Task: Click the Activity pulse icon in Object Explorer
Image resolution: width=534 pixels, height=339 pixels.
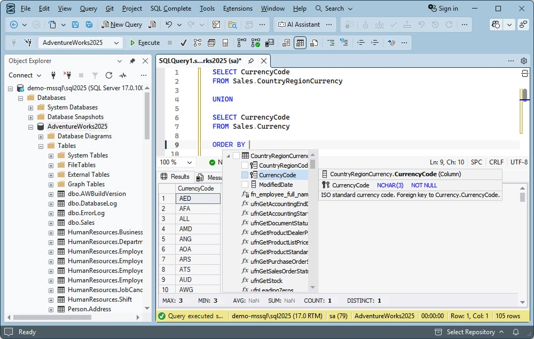Action: coord(123,75)
